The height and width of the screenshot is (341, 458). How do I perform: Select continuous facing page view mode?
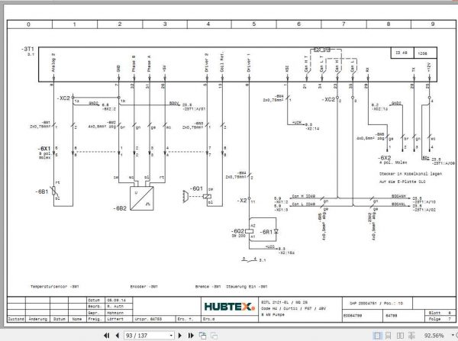click(411, 336)
